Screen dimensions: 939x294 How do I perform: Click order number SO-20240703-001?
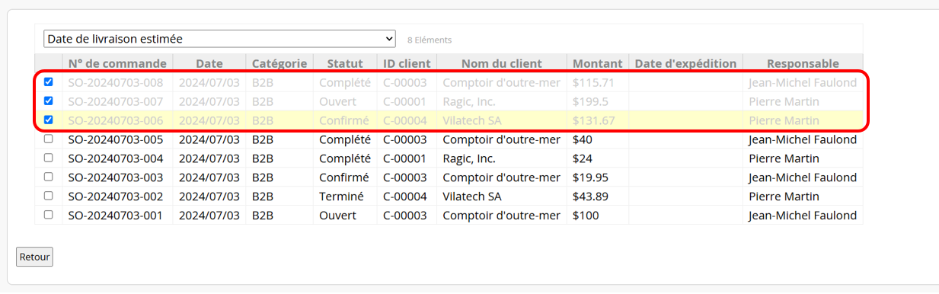tap(116, 215)
